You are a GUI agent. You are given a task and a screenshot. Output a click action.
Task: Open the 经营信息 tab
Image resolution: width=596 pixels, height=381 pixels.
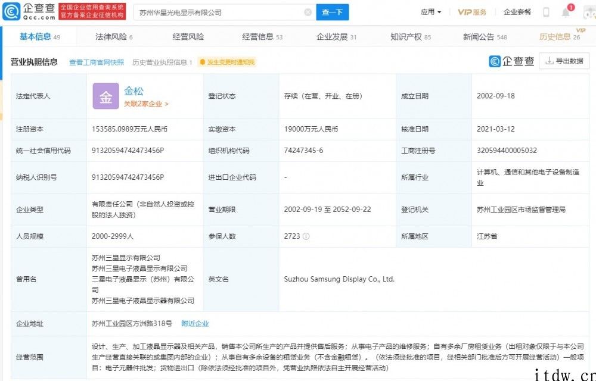click(262, 37)
